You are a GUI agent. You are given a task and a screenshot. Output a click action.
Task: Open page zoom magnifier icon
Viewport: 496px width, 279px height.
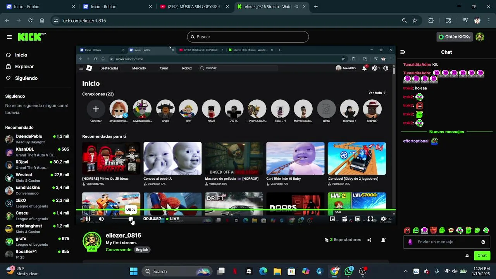(404, 21)
